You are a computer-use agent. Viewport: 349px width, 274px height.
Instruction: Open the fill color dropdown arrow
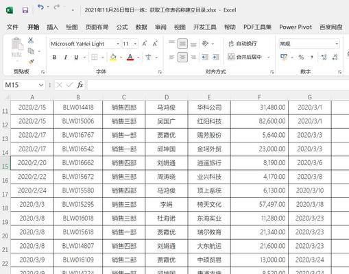point(121,58)
